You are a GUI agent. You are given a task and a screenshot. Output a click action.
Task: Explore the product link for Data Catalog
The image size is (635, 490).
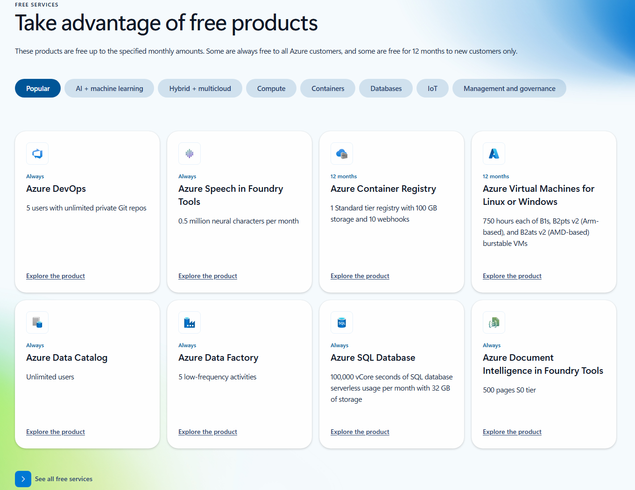(x=56, y=432)
